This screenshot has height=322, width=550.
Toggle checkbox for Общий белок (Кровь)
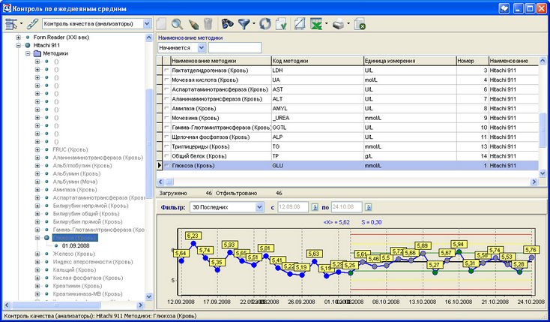pos(167,156)
